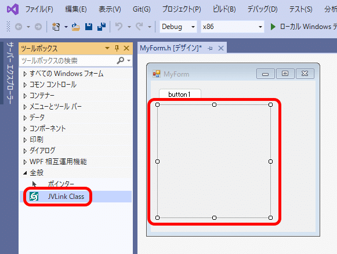This screenshot has width=337, height=254.
Task: Click the green start debugging play icon
Action: coord(273,27)
